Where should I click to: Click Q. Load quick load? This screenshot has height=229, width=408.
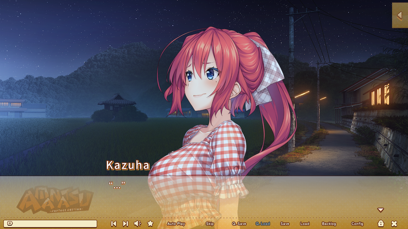[x=263, y=224]
